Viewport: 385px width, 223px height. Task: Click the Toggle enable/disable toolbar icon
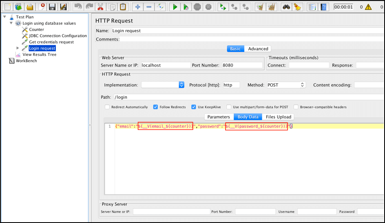tap(160, 7)
